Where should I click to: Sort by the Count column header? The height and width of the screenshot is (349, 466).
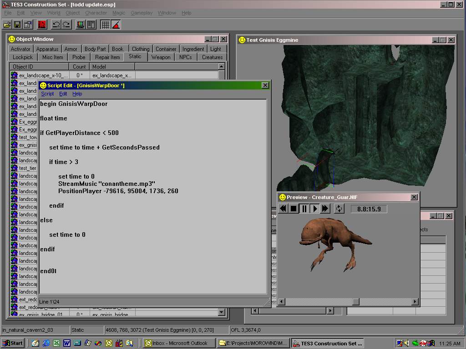pyautogui.click(x=79, y=67)
